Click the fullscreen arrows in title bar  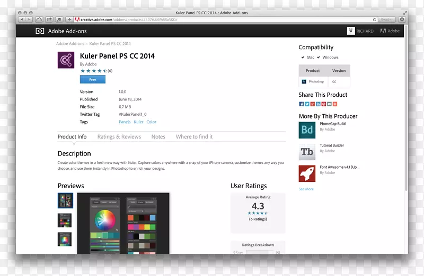405,13
